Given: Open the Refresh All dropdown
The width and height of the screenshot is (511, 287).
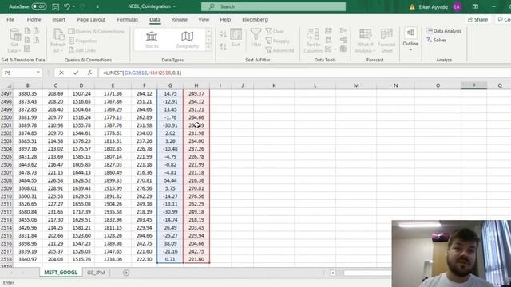Looking at the screenshot, I should pos(58,41).
